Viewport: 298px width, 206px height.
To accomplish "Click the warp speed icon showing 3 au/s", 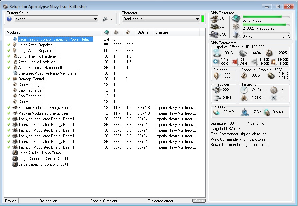I will [266, 112].
